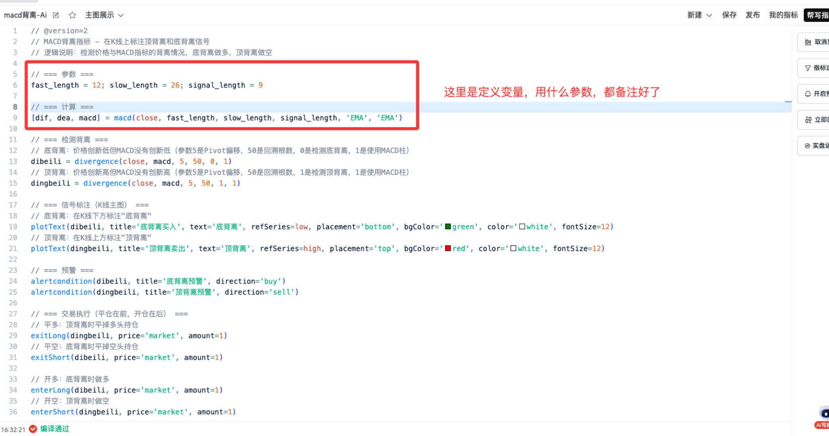Click 发布 to publish the indicator
Image resolution: width=829 pixels, height=436 pixels.
(752, 15)
